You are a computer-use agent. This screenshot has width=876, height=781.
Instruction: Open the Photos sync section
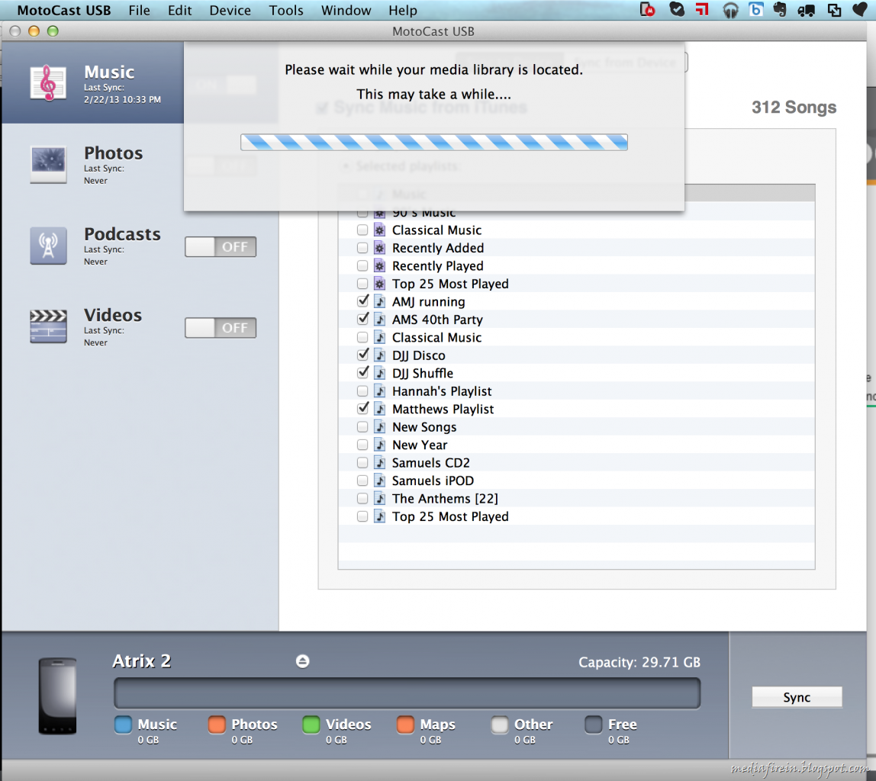point(113,162)
